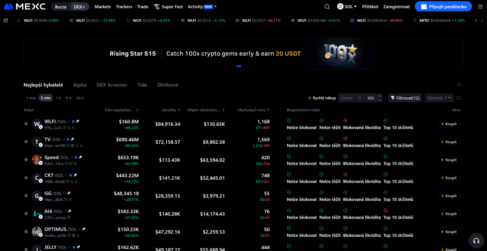
Task: Select the 6 h timeframe
Action: coord(68,98)
